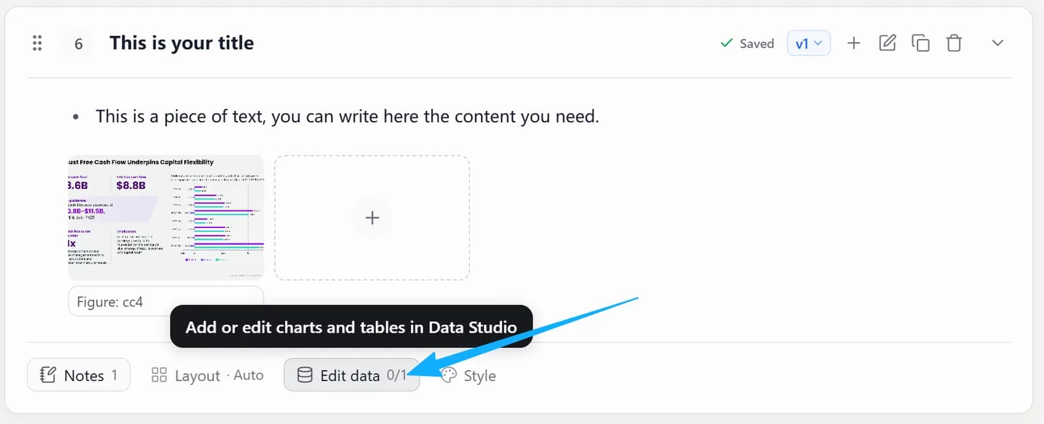Click the plus icon in header toolbar
Image resolution: width=1044 pixels, height=424 pixels.
[853, 43]
